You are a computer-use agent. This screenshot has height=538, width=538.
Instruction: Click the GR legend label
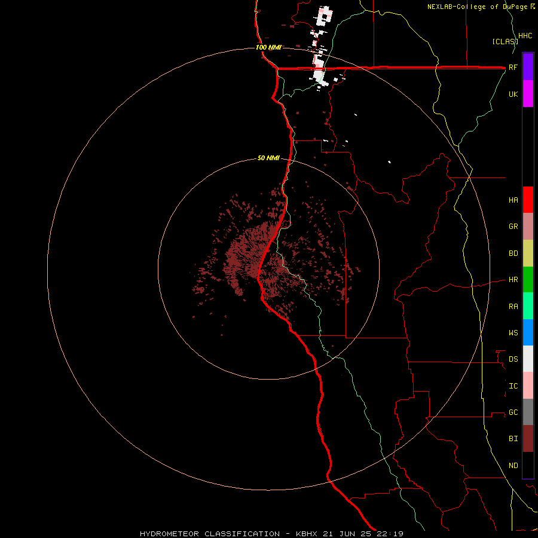513,227
